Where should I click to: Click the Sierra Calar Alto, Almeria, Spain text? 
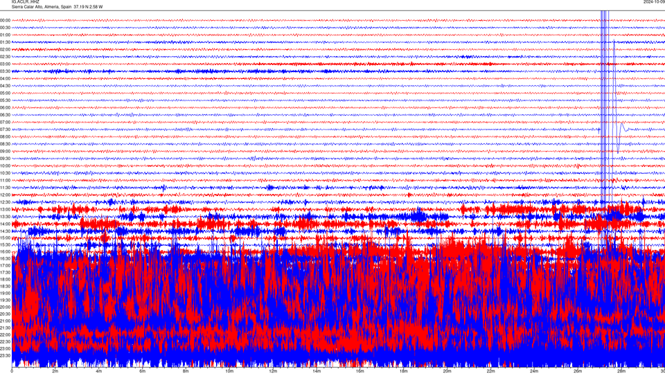(42, 7)
